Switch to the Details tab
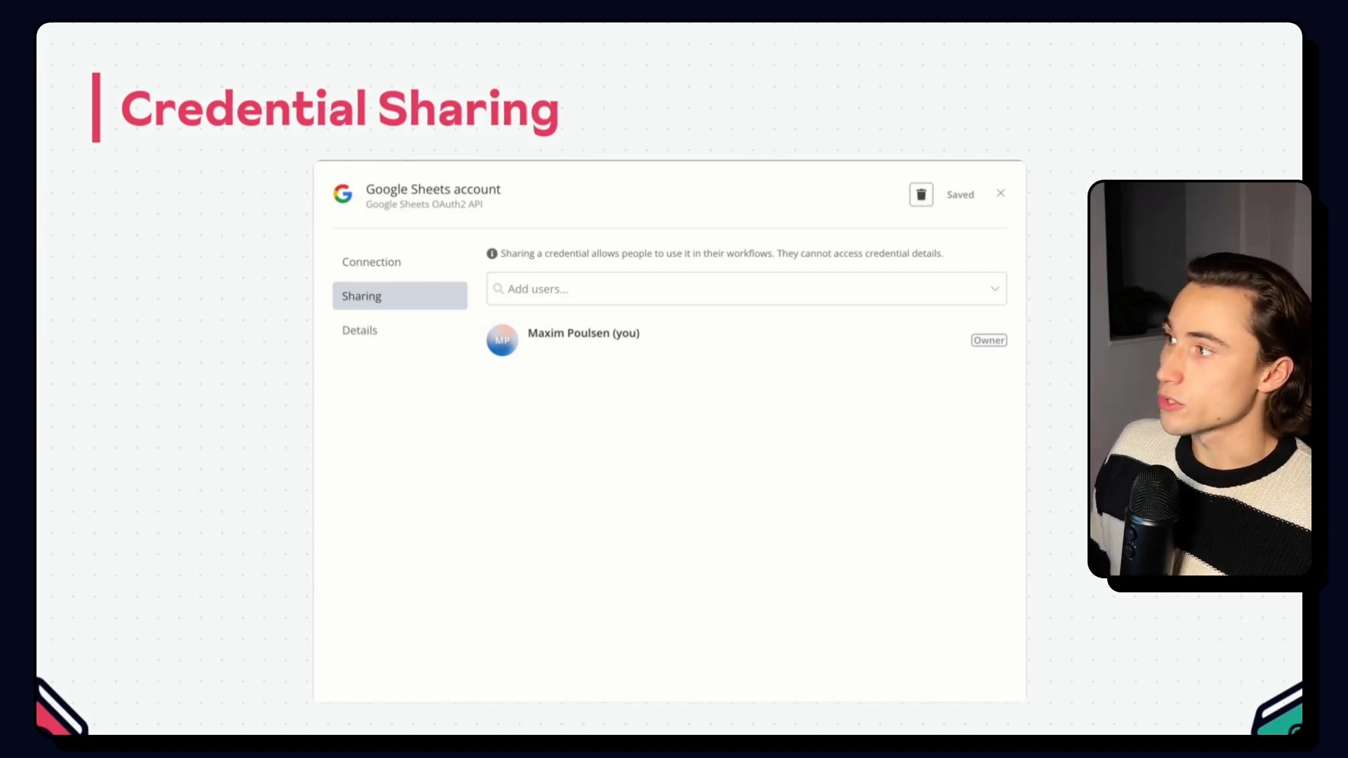Image resolution: width=1348 pixels, height=758 pixels. click(x=359, y=330)
